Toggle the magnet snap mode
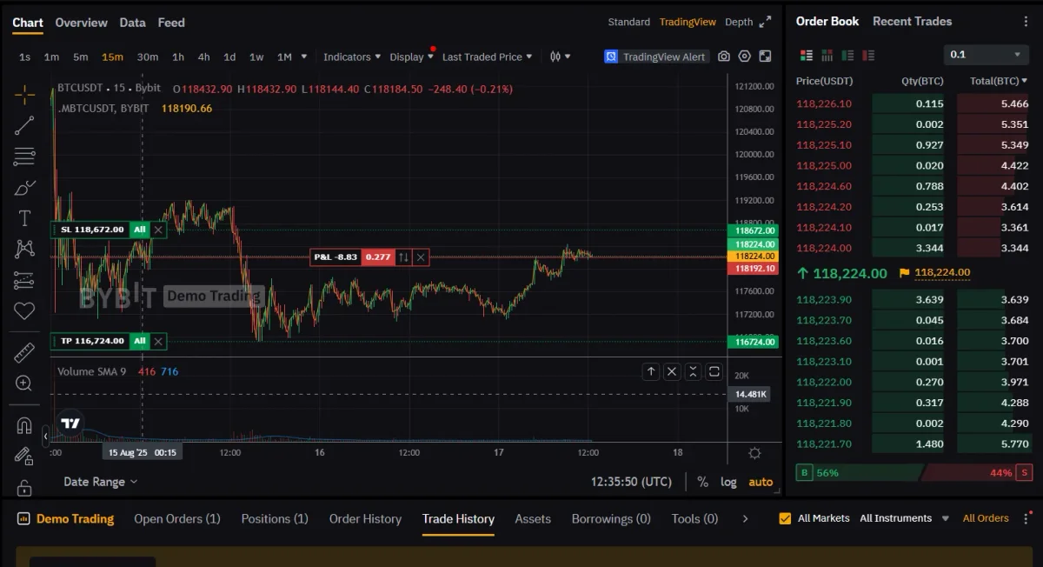The image size is (1043, 567). pos(24,426)
